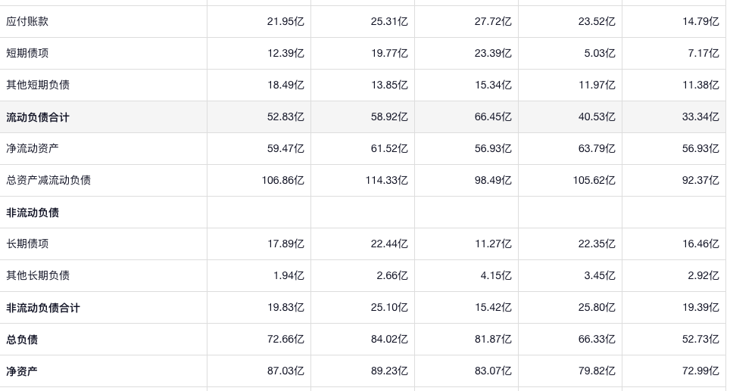Screen dimensions: 730x391
Task: Select the 25.10亿 non-current liabilities cell
Action: point(389,308)
